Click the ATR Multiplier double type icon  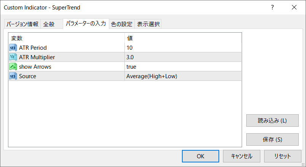click(x=13, y=57)
